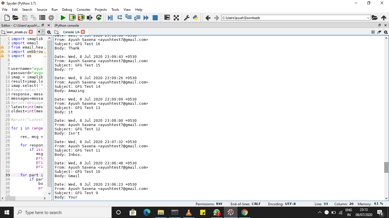This screenshot has width=389, height=218.
Task: Open the PYTHONPATH manager Python icon
Action: [x=195, y=18]
